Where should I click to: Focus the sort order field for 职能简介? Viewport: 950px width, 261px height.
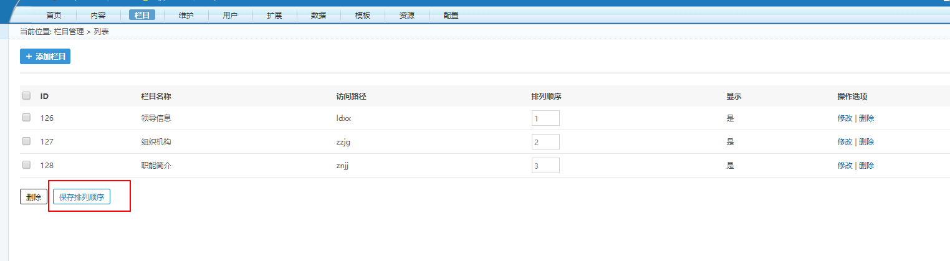point(545,165)
